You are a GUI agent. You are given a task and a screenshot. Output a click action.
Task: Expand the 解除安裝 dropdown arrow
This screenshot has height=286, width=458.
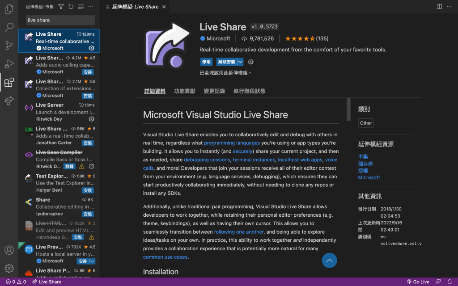click(x=240, y=62)
